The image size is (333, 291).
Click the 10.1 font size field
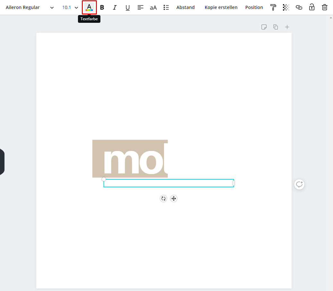point(66,7)
